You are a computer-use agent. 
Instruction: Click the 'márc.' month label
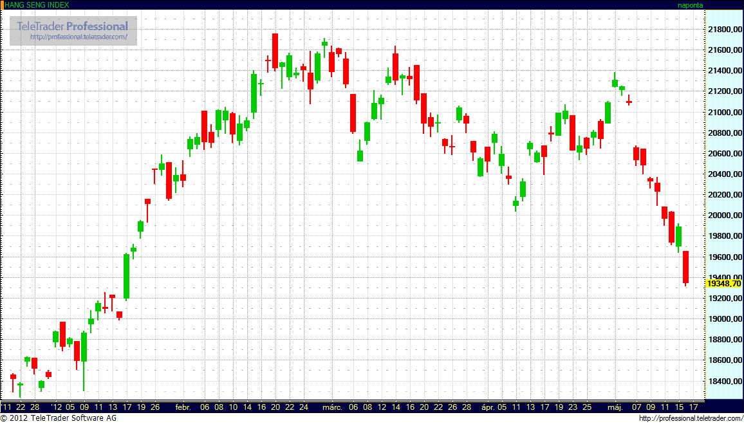[333, 407]
